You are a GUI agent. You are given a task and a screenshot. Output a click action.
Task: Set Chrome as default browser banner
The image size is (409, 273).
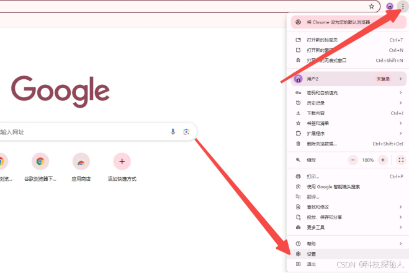tap(348, 22)
